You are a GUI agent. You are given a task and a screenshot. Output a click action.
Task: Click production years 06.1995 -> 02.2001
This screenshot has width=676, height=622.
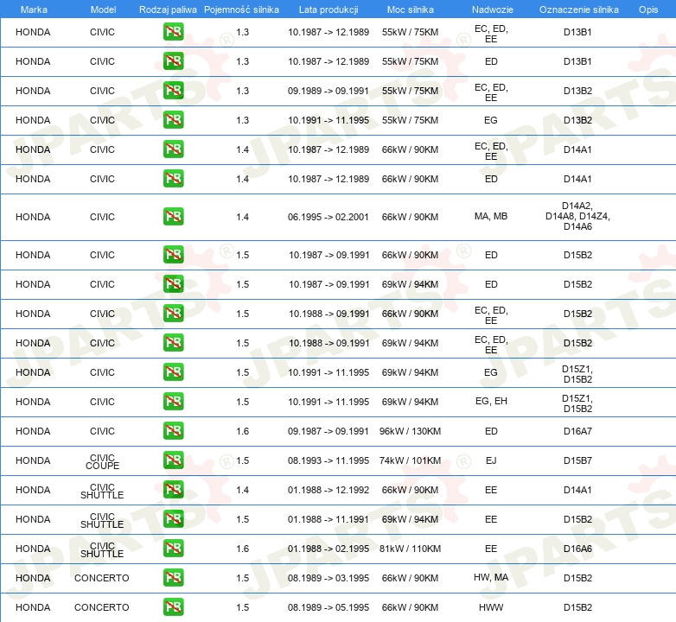click(x=328, y=217)
